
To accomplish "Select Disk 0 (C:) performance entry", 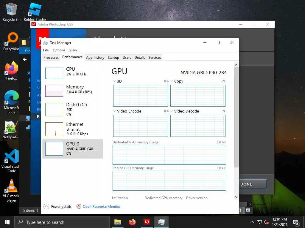I will pyautogui.click(x=73, y=109).
